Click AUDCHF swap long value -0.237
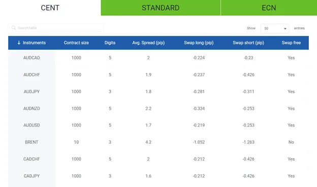The width and height of the screenshot is (317, 187). [199, 74]
